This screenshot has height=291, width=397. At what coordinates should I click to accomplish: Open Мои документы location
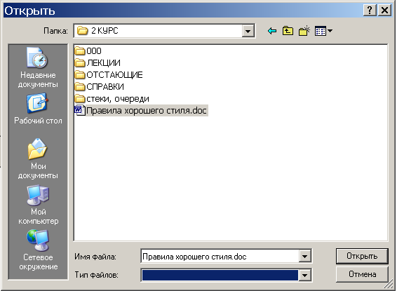tap(38, 159)
